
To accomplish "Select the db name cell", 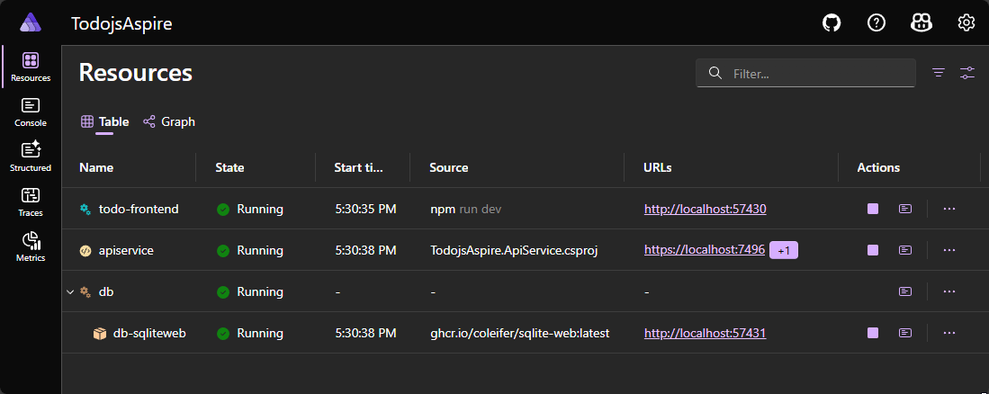I will point(106,291).
